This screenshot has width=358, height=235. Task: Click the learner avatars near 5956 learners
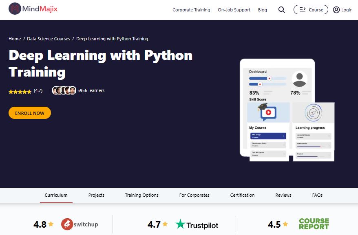pyautogui.click(x=63, y=90)
